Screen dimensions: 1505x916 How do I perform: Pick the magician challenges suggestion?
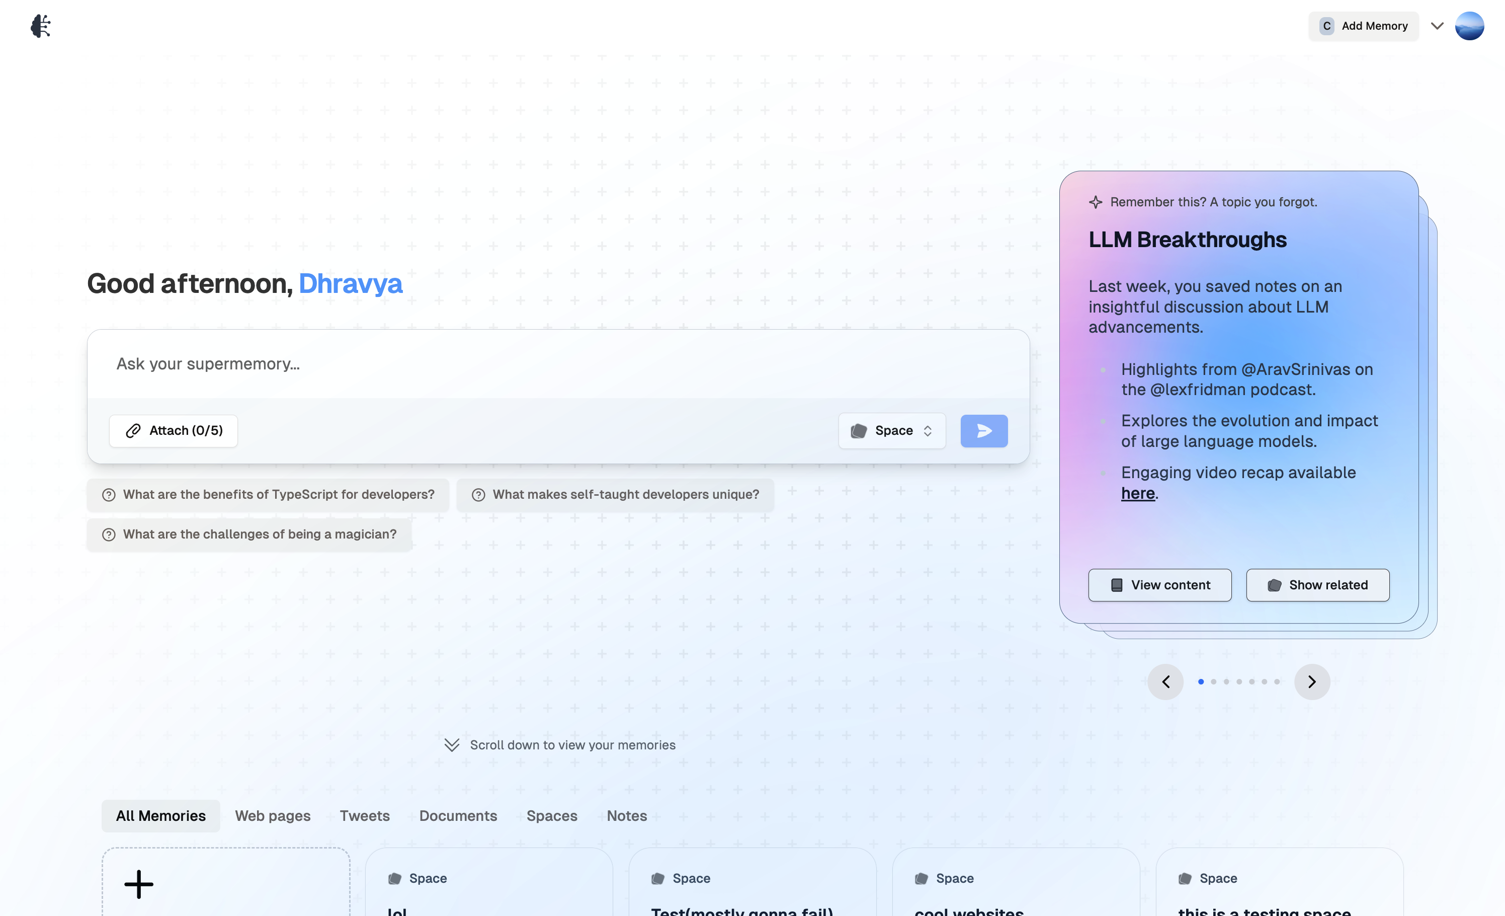tap(249, 535)
